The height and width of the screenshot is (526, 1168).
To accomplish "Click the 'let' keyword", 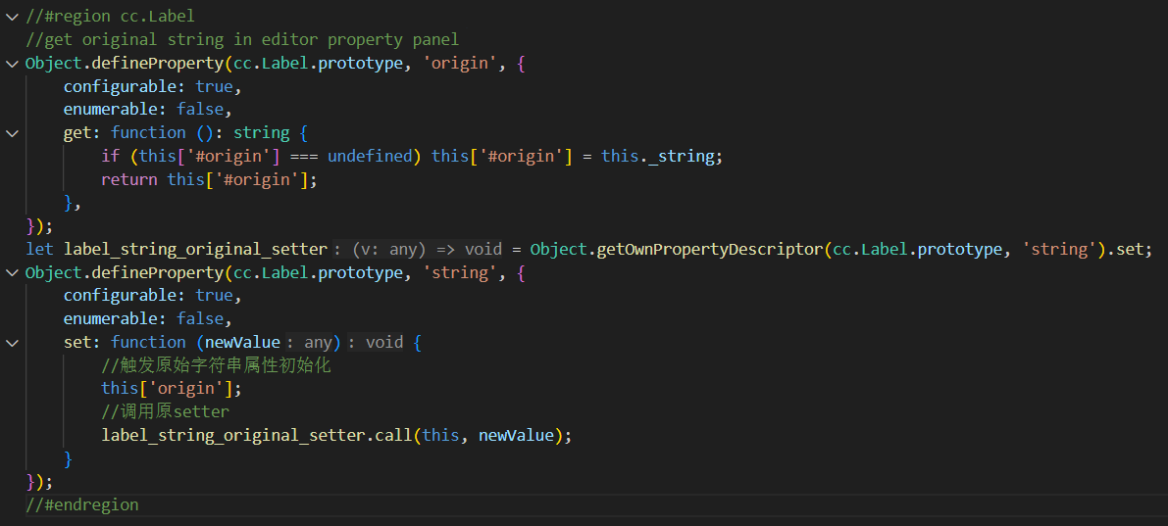I will 39,249.
